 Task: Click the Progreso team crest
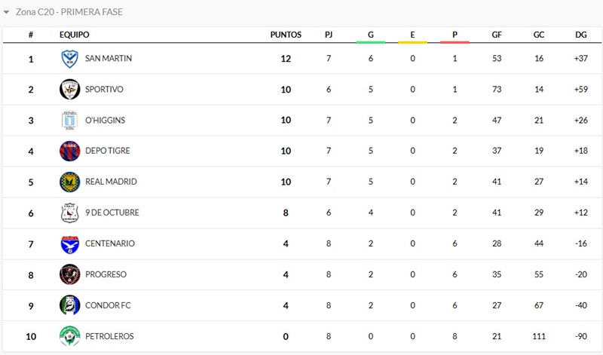pos(69,275)
